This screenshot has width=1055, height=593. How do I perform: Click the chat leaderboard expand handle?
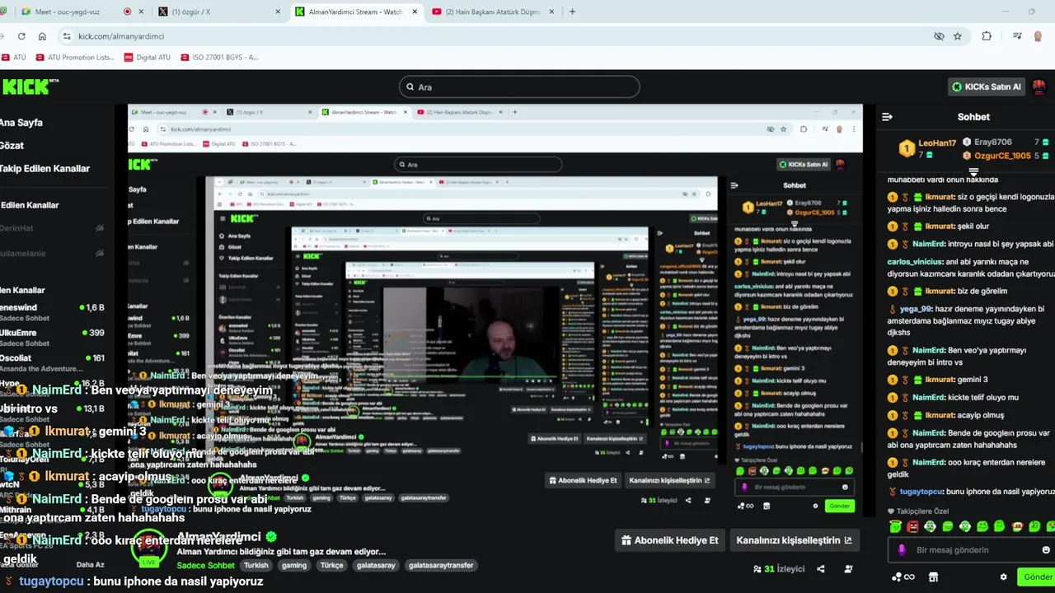[x=973, y=172]
